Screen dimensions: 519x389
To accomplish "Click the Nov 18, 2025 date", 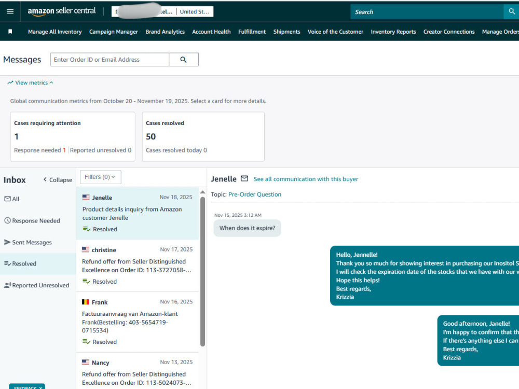I will [x=176, y=197].
